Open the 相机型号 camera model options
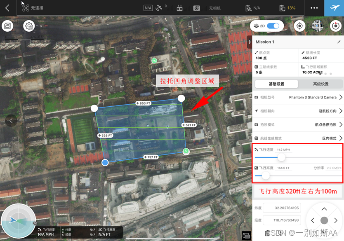 [297, 98]
